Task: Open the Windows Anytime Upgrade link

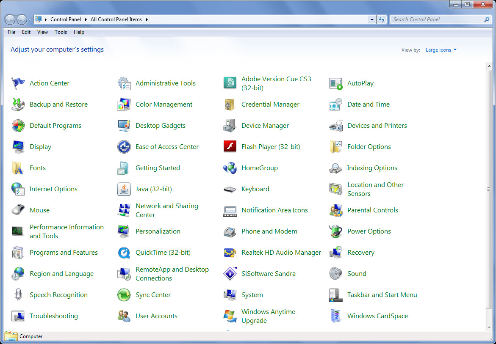Action: coord(268,316)
